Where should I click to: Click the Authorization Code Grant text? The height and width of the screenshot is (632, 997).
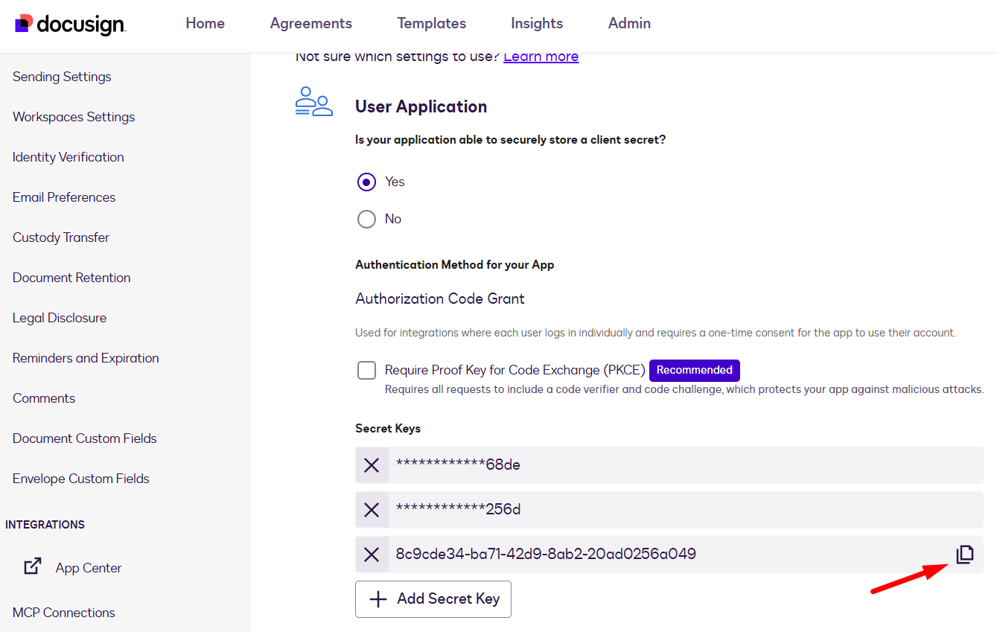click(440, 299)
